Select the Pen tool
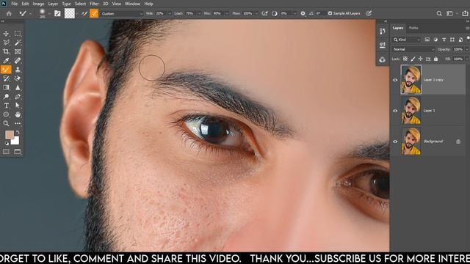The image size is (470, 264). click(x=18, y=96)
